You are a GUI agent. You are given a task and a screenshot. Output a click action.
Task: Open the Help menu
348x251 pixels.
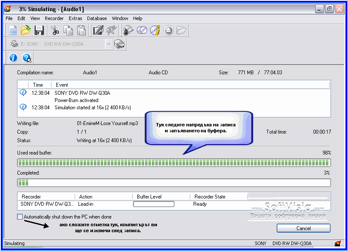138,18
